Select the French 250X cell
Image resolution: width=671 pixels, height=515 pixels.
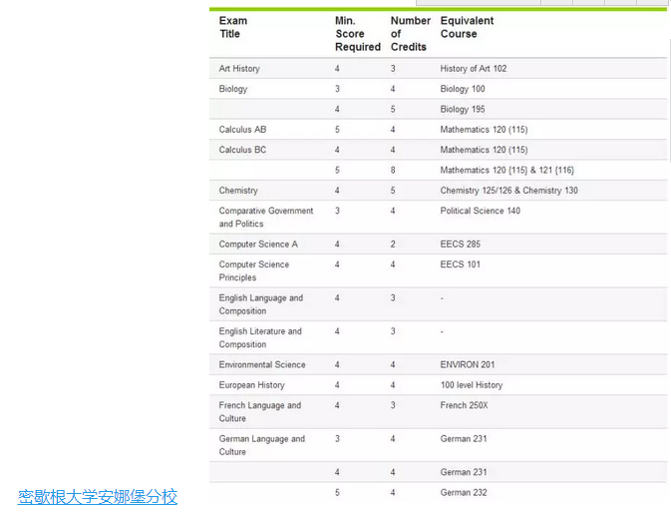pyautogui.click(x=464, y=405)
